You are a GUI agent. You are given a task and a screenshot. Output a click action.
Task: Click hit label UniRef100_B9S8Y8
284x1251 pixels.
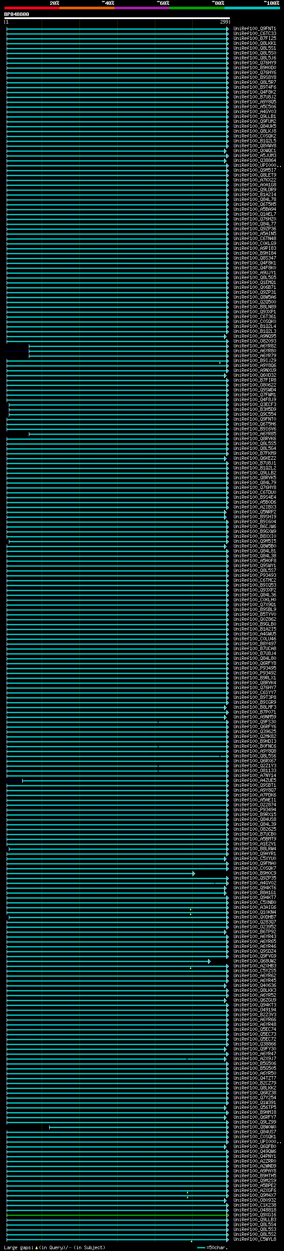pos(254,77)
